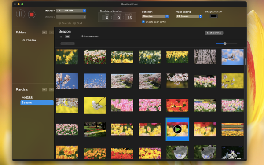Open the black BackgroundColor swatch
Screen dimensions: 264x165
[x=213, y=16]
